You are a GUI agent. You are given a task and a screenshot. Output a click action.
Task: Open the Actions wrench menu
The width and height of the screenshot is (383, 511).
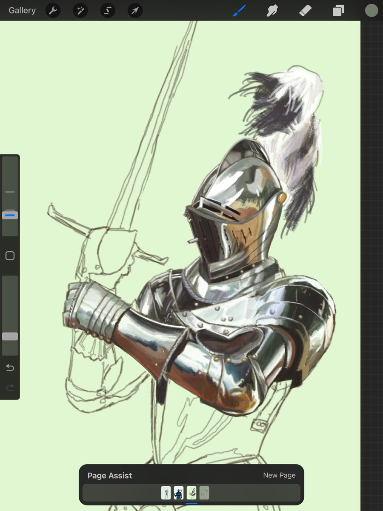53,10
